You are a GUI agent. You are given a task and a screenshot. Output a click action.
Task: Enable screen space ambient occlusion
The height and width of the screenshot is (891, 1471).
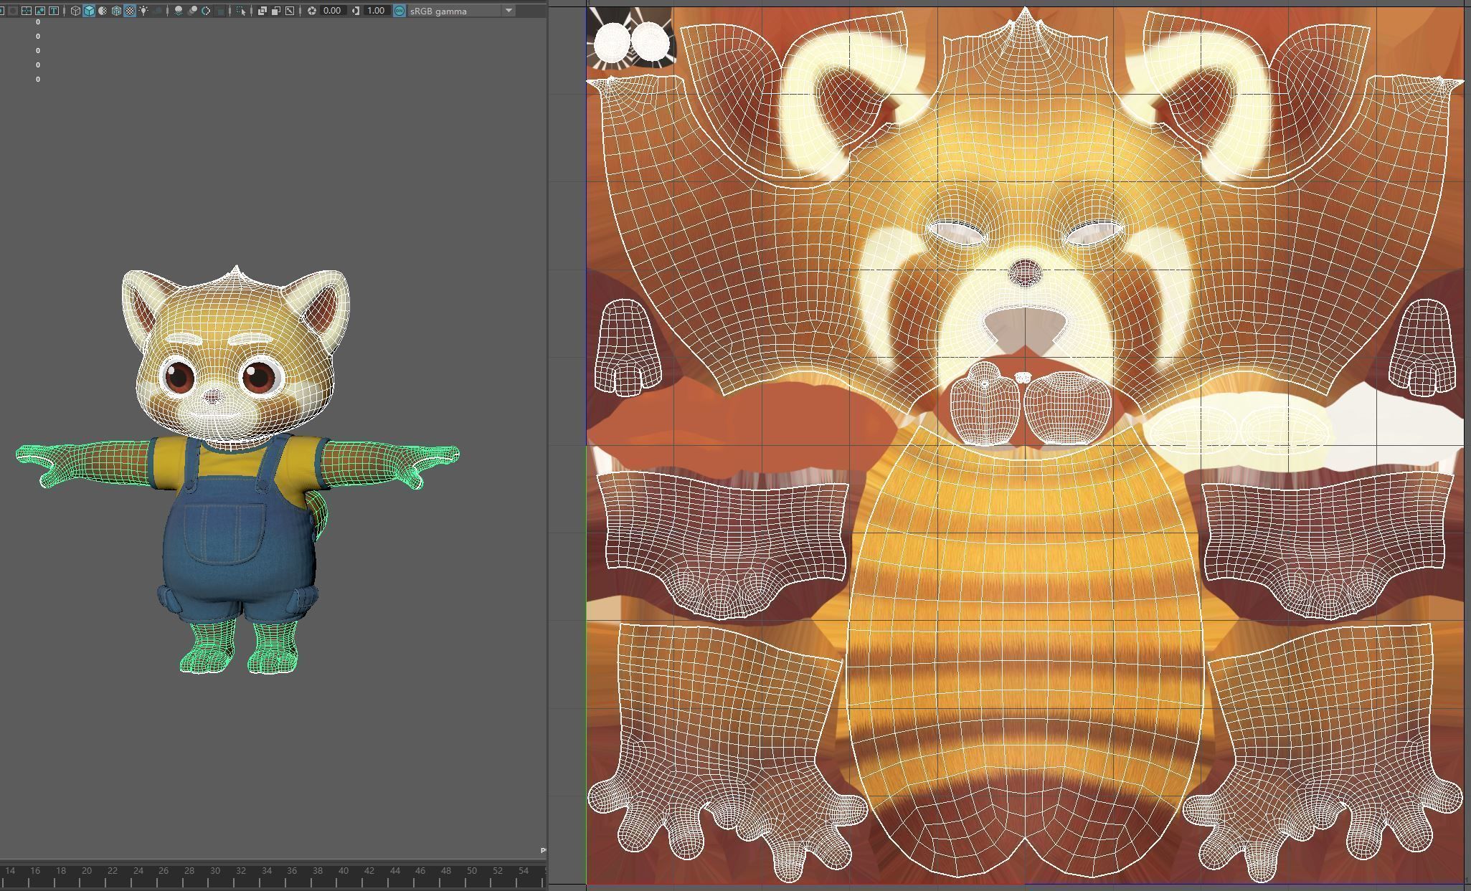click(178, 11)
